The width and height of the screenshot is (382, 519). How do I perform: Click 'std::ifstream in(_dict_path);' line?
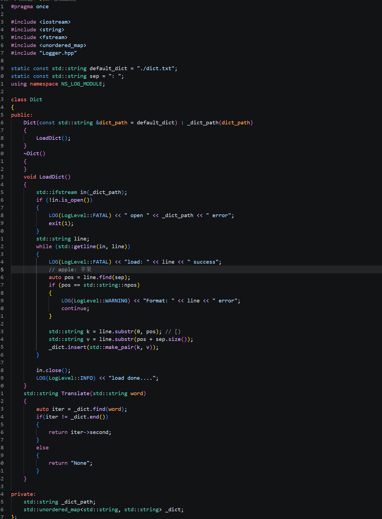82,192
